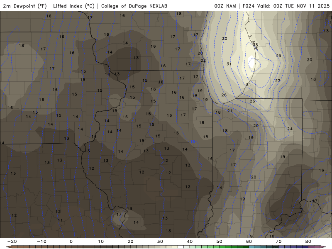Image resolution: width=332 pixels, height=249 pixels.
Task: Click the 70 label on color scale
Action: 278,242
